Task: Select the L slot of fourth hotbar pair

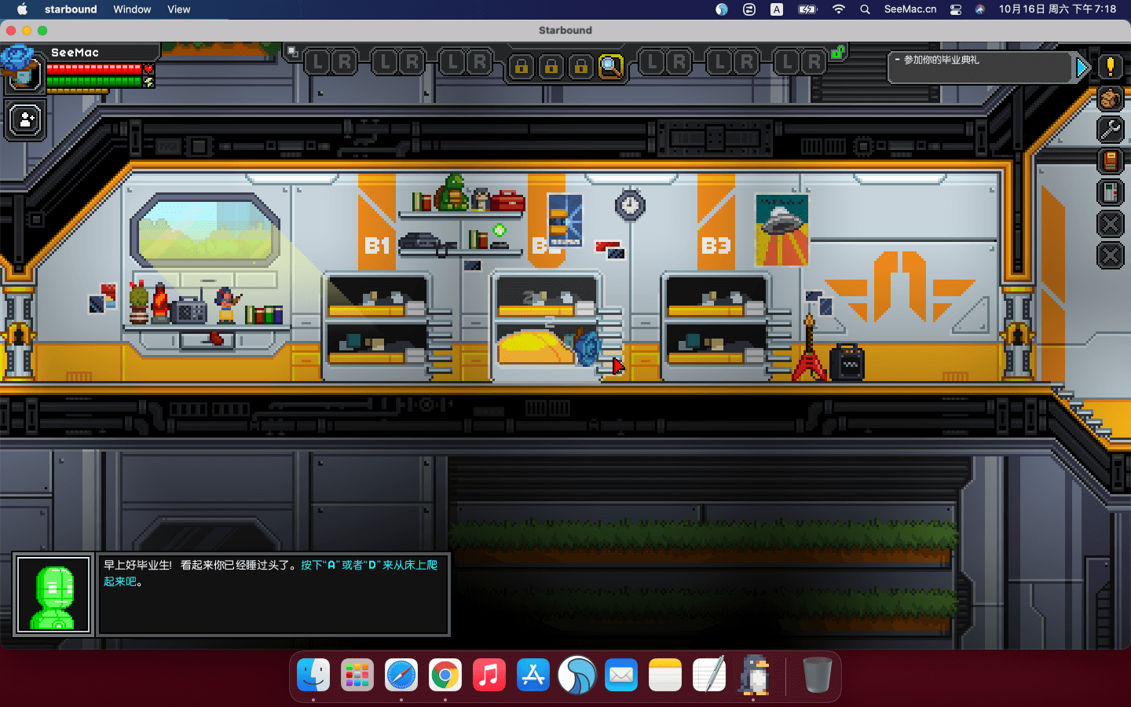Action: click(x=651, y=62)
